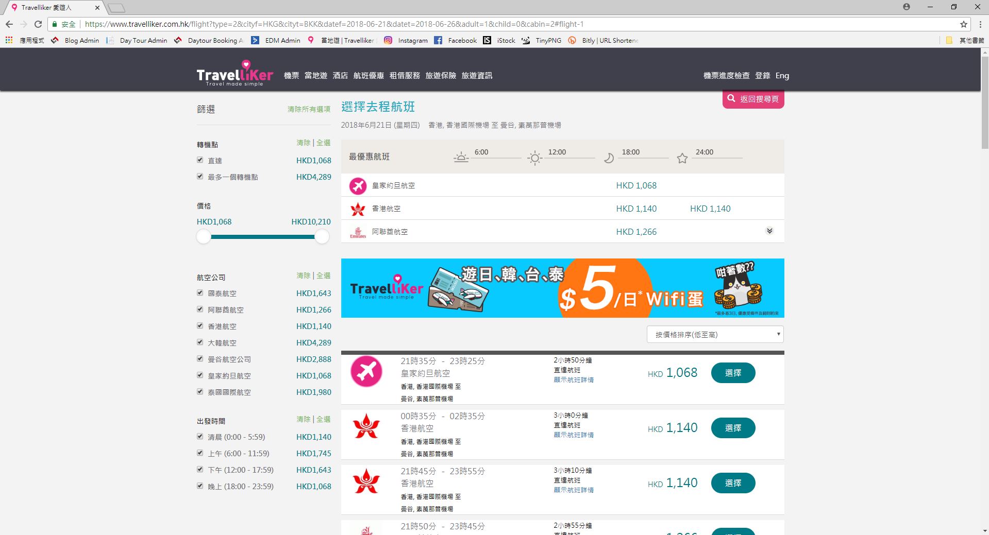This screenshot has height=535, width=989.
Task: Open the 機票 menu item
Action: tap(291, 76)
